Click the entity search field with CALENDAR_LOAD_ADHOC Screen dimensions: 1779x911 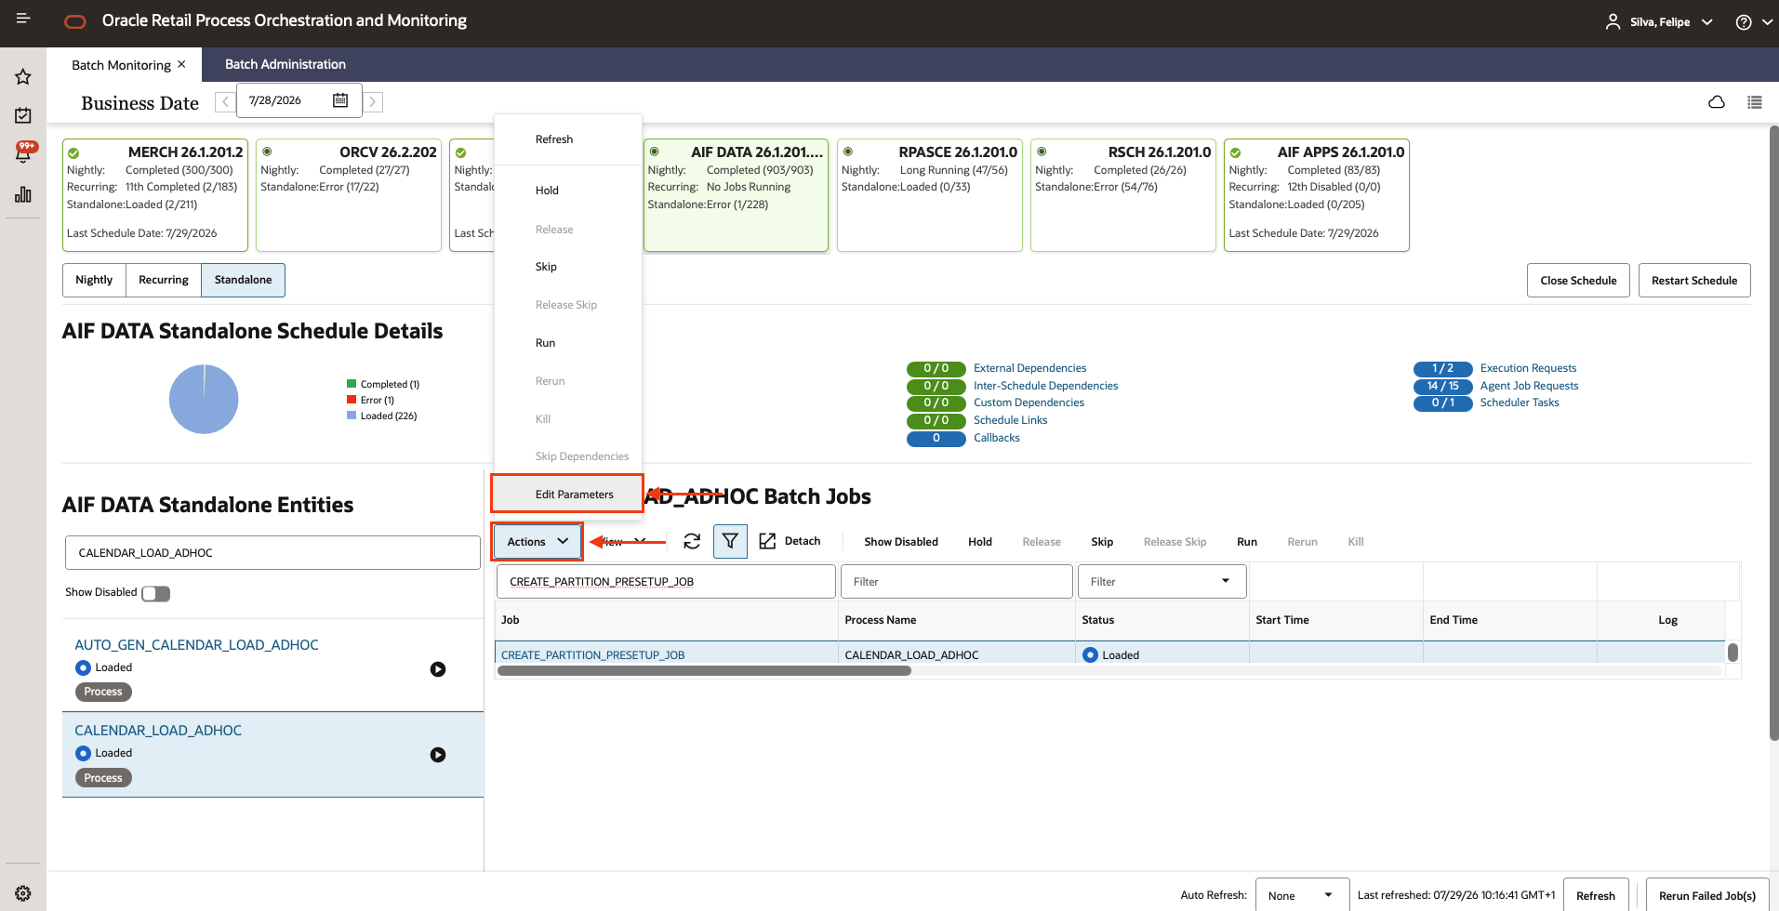[272, 553]
